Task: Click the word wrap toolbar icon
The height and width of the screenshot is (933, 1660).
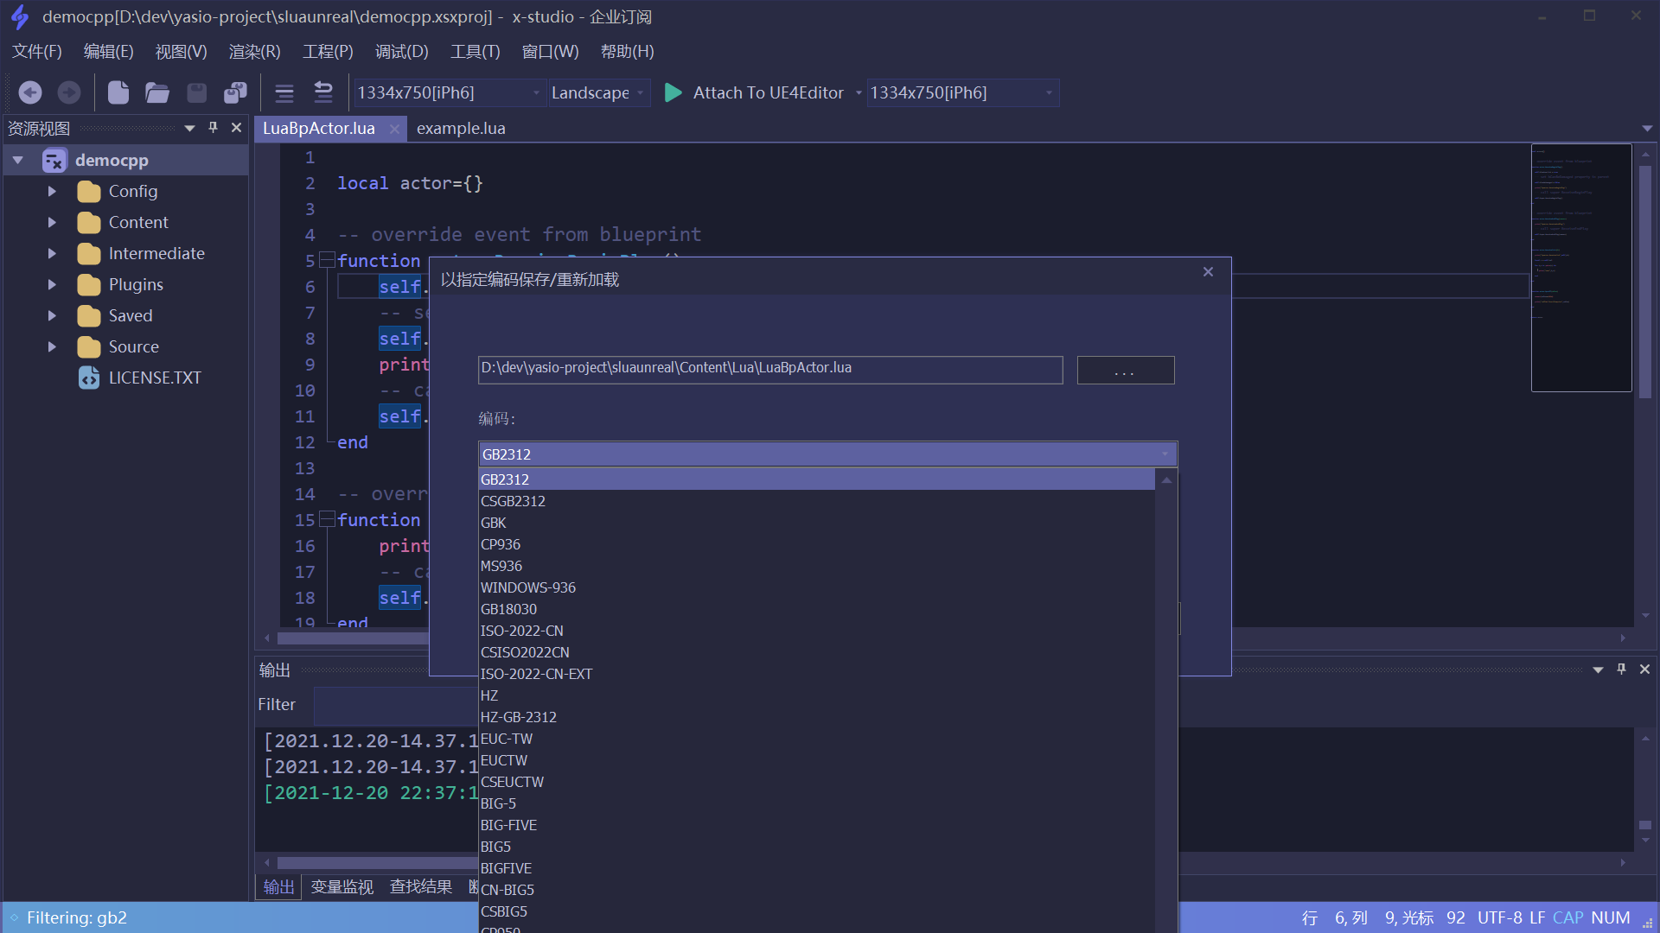Action: [x=323, y=92]
